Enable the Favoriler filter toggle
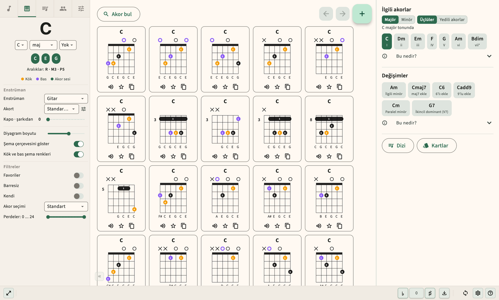 pos(79,175)
